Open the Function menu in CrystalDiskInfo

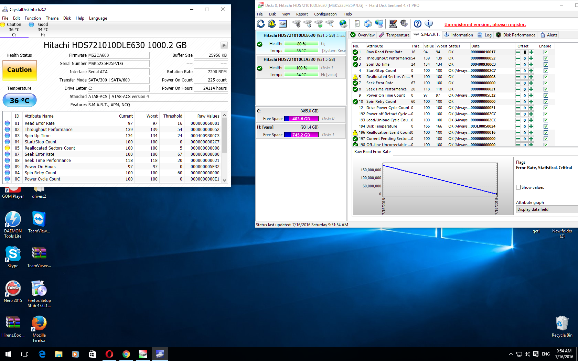pyautogui.click(x=33, y=18)
